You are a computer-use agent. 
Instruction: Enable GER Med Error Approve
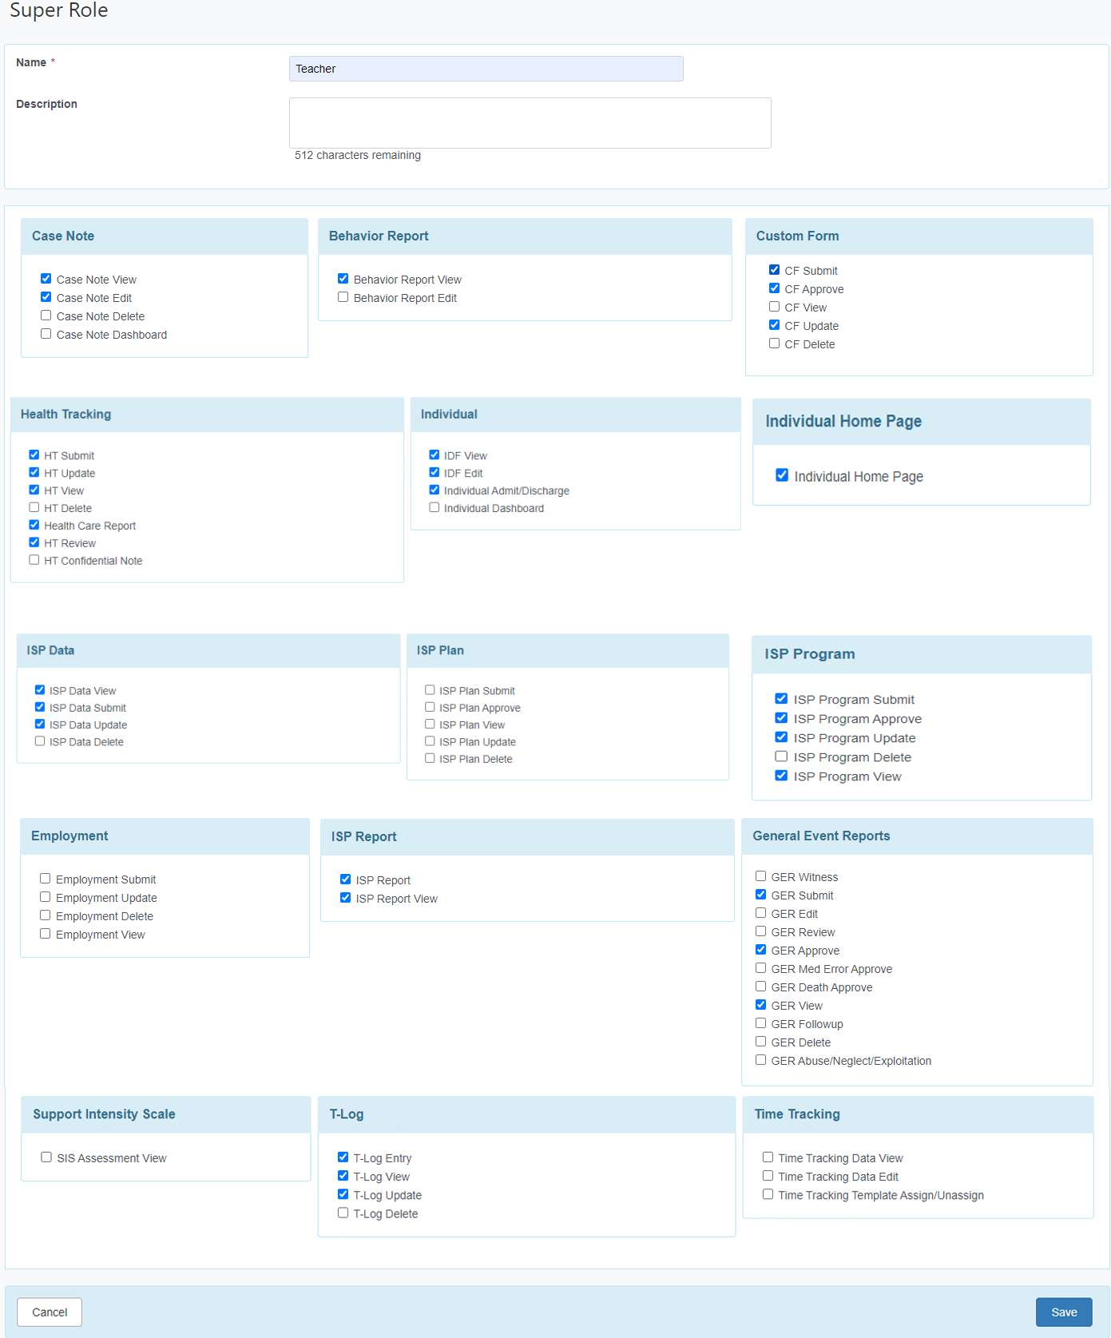tap(760, 968)
